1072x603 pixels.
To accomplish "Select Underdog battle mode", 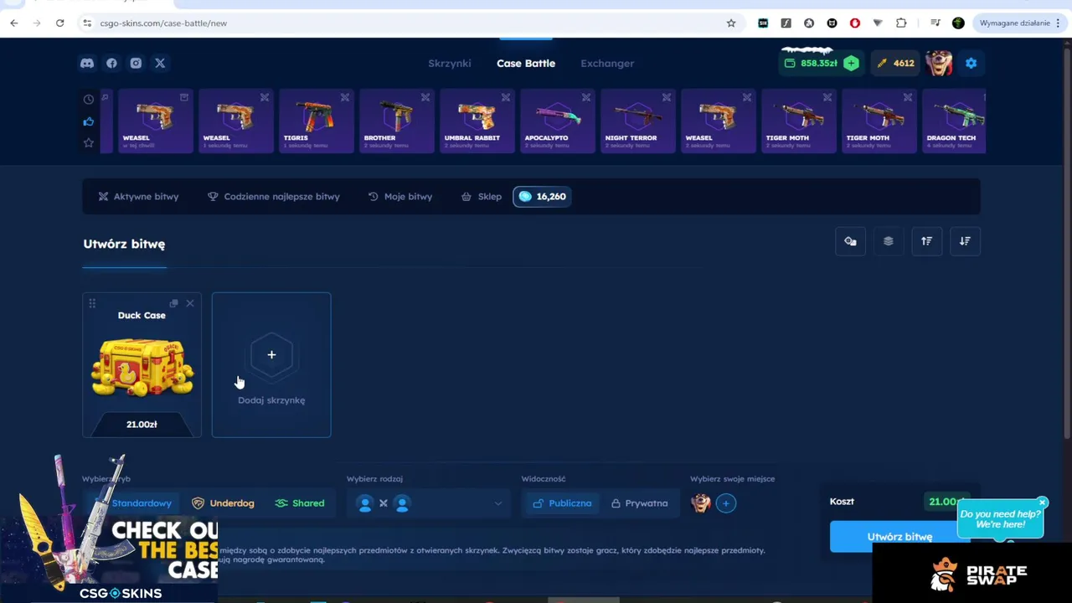I will pyautogui.click(x=223, y=503).
